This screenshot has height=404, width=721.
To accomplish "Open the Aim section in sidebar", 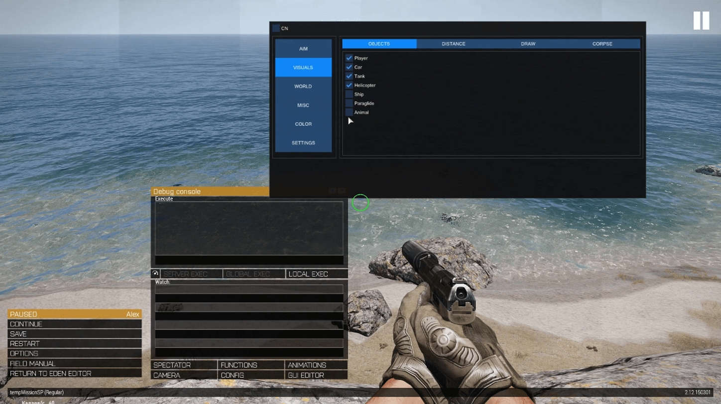I will click(x=303, y=49).
